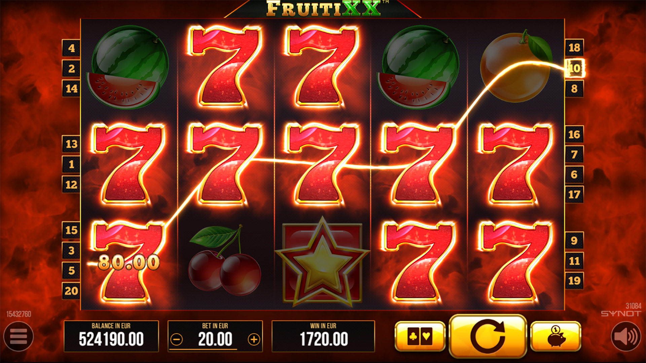Screen dimensions: 646x363
Task: Decrease bet with the minus button
Action: (x=177, y=339)
